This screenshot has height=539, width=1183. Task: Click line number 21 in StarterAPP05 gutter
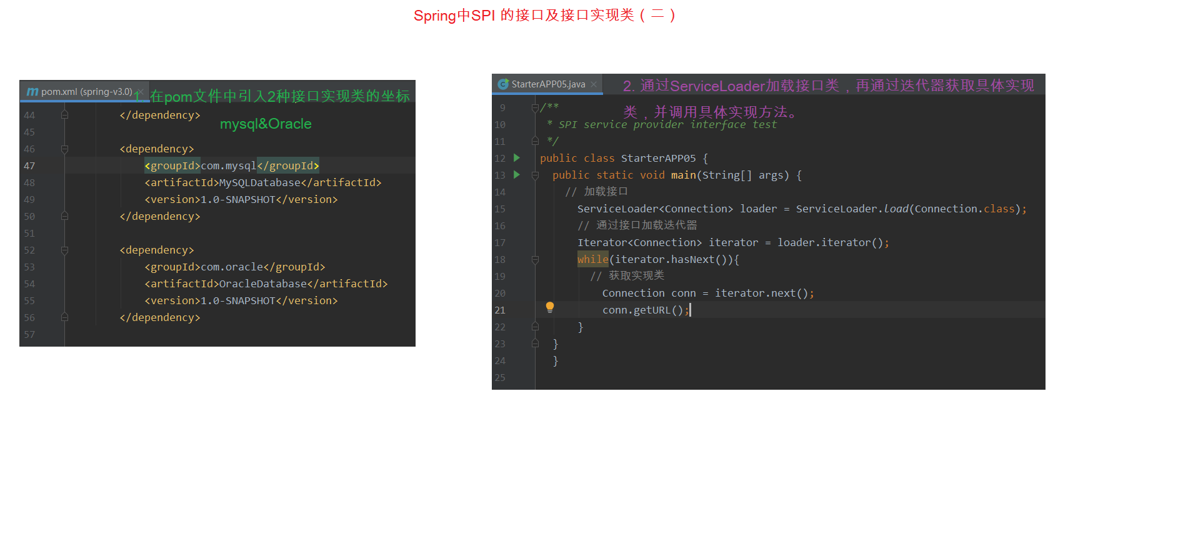click(500, 310)
